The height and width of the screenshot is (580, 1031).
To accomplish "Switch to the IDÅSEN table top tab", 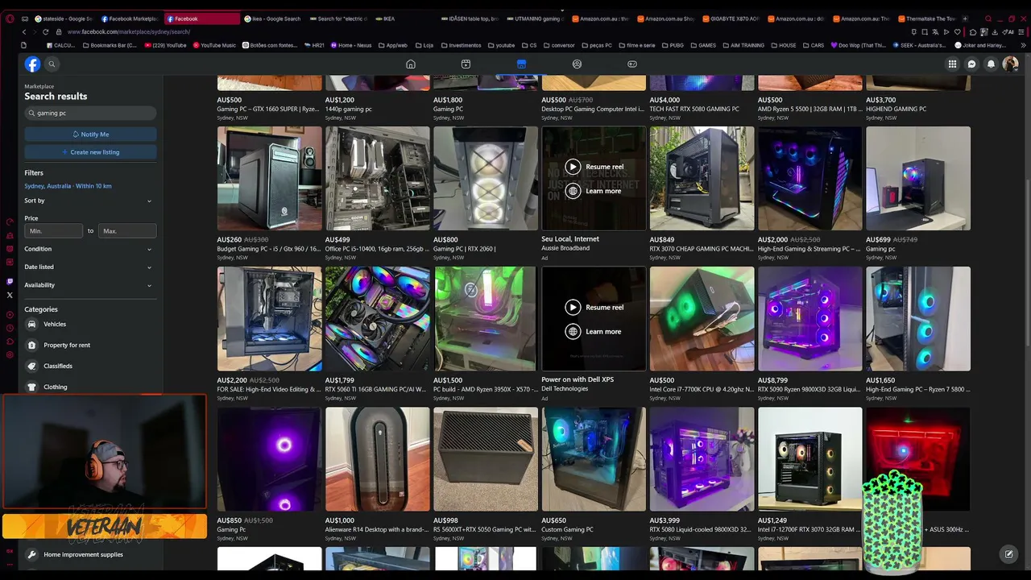I will tap(471, 19).
